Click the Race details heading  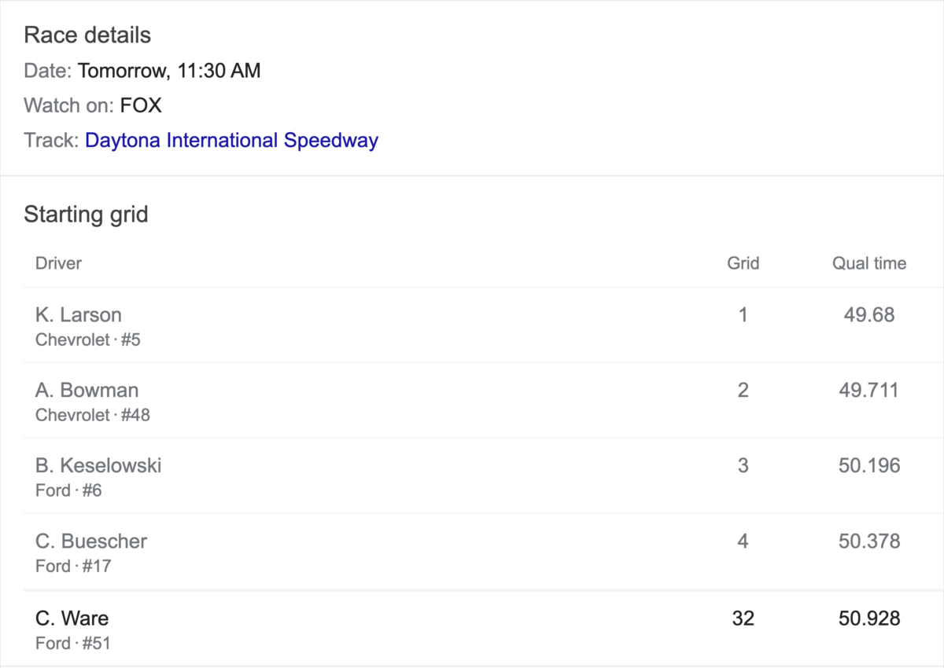click(87, 35)
